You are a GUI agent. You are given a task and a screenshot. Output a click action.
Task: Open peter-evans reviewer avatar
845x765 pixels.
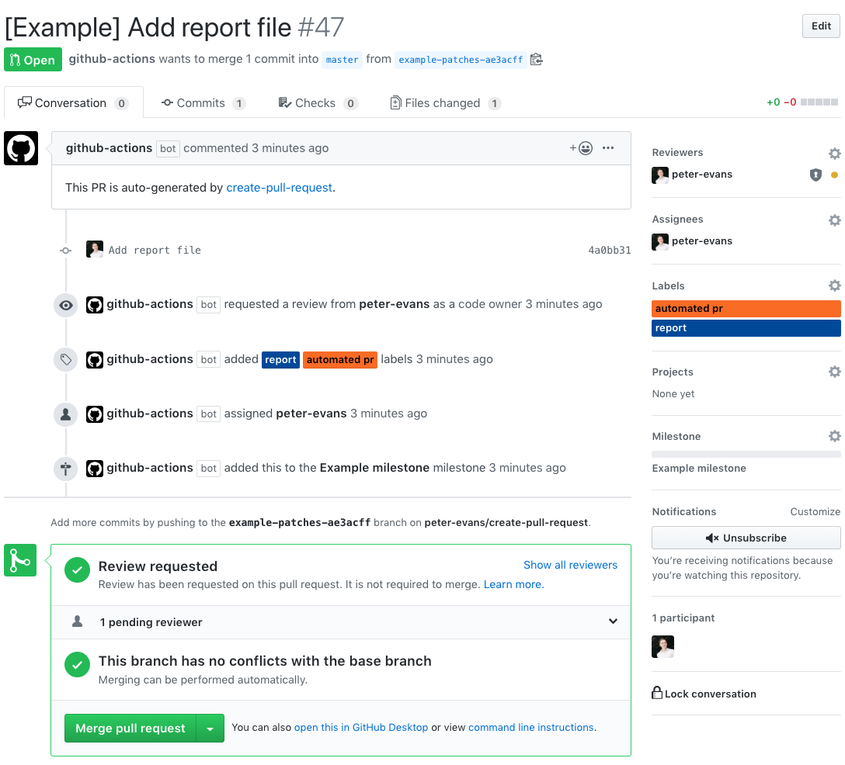(x=659, y=175)
